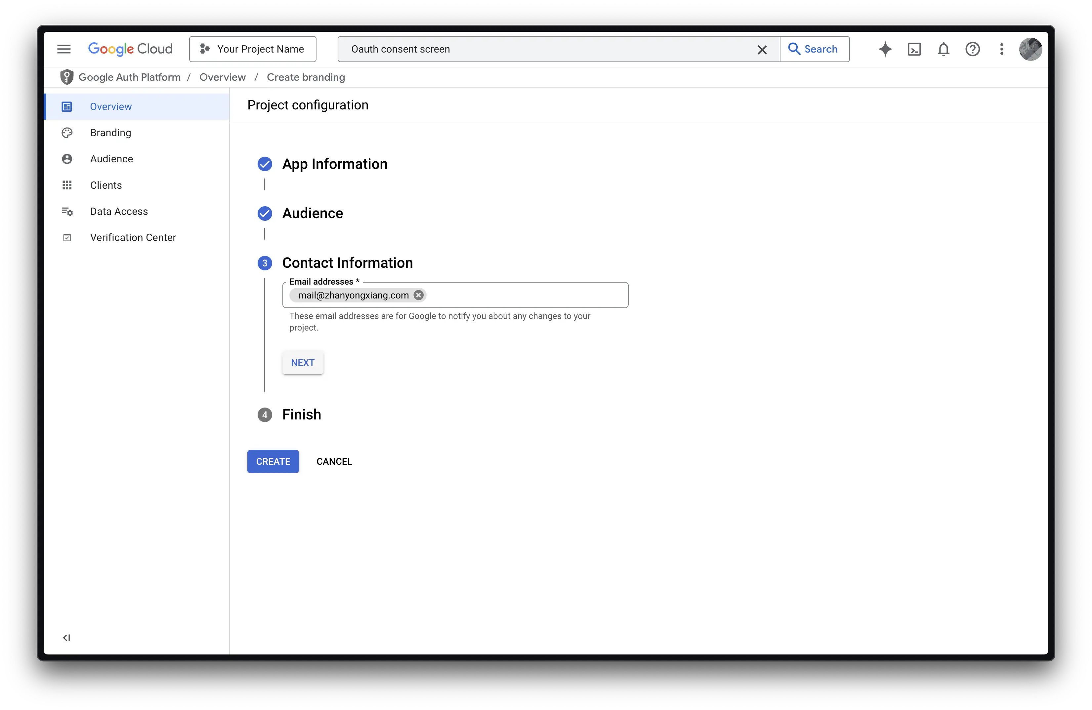
Task: Click the step 4 number badge
Action: point(265,414)
